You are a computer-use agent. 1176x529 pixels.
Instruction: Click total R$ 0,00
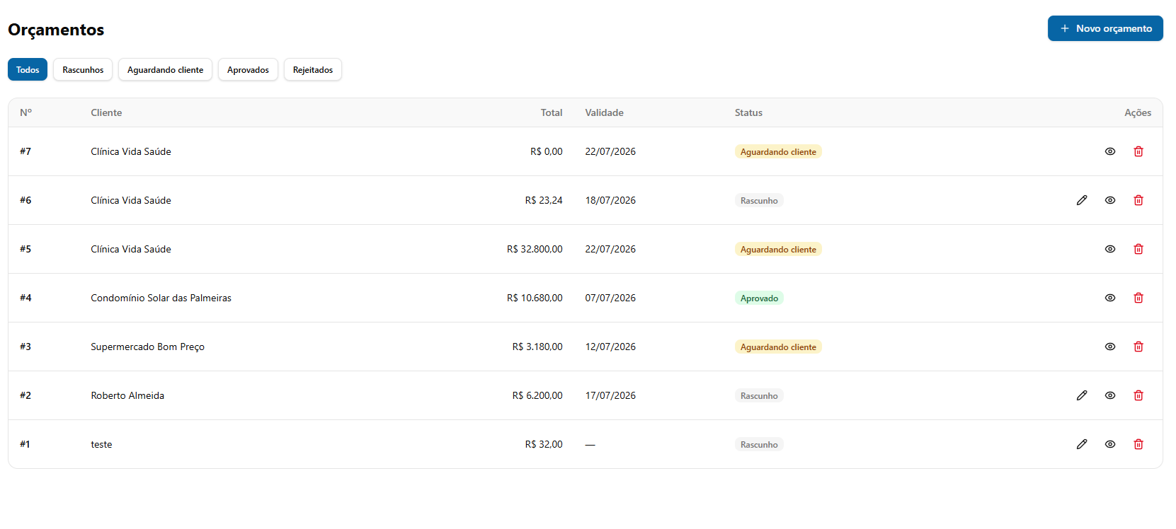pos(547,151)
